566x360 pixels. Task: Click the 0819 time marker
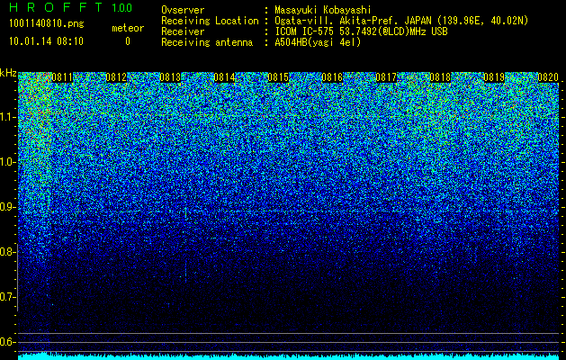pyautogui.click(x=494, y=77)
